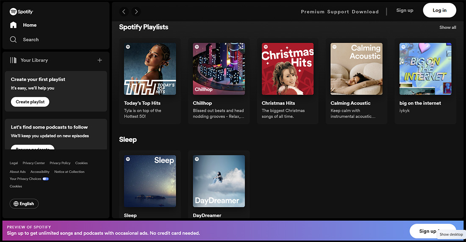
Task: Open Your Privacy Choices link
Action: click(x=25, y=179)
